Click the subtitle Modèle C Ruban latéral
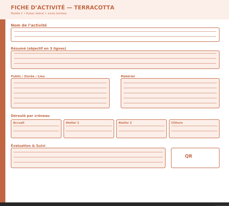The image size is (229, 206). (39, 13)
